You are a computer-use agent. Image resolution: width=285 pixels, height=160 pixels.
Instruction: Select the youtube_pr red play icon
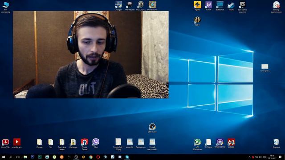(x=17, y=143)
